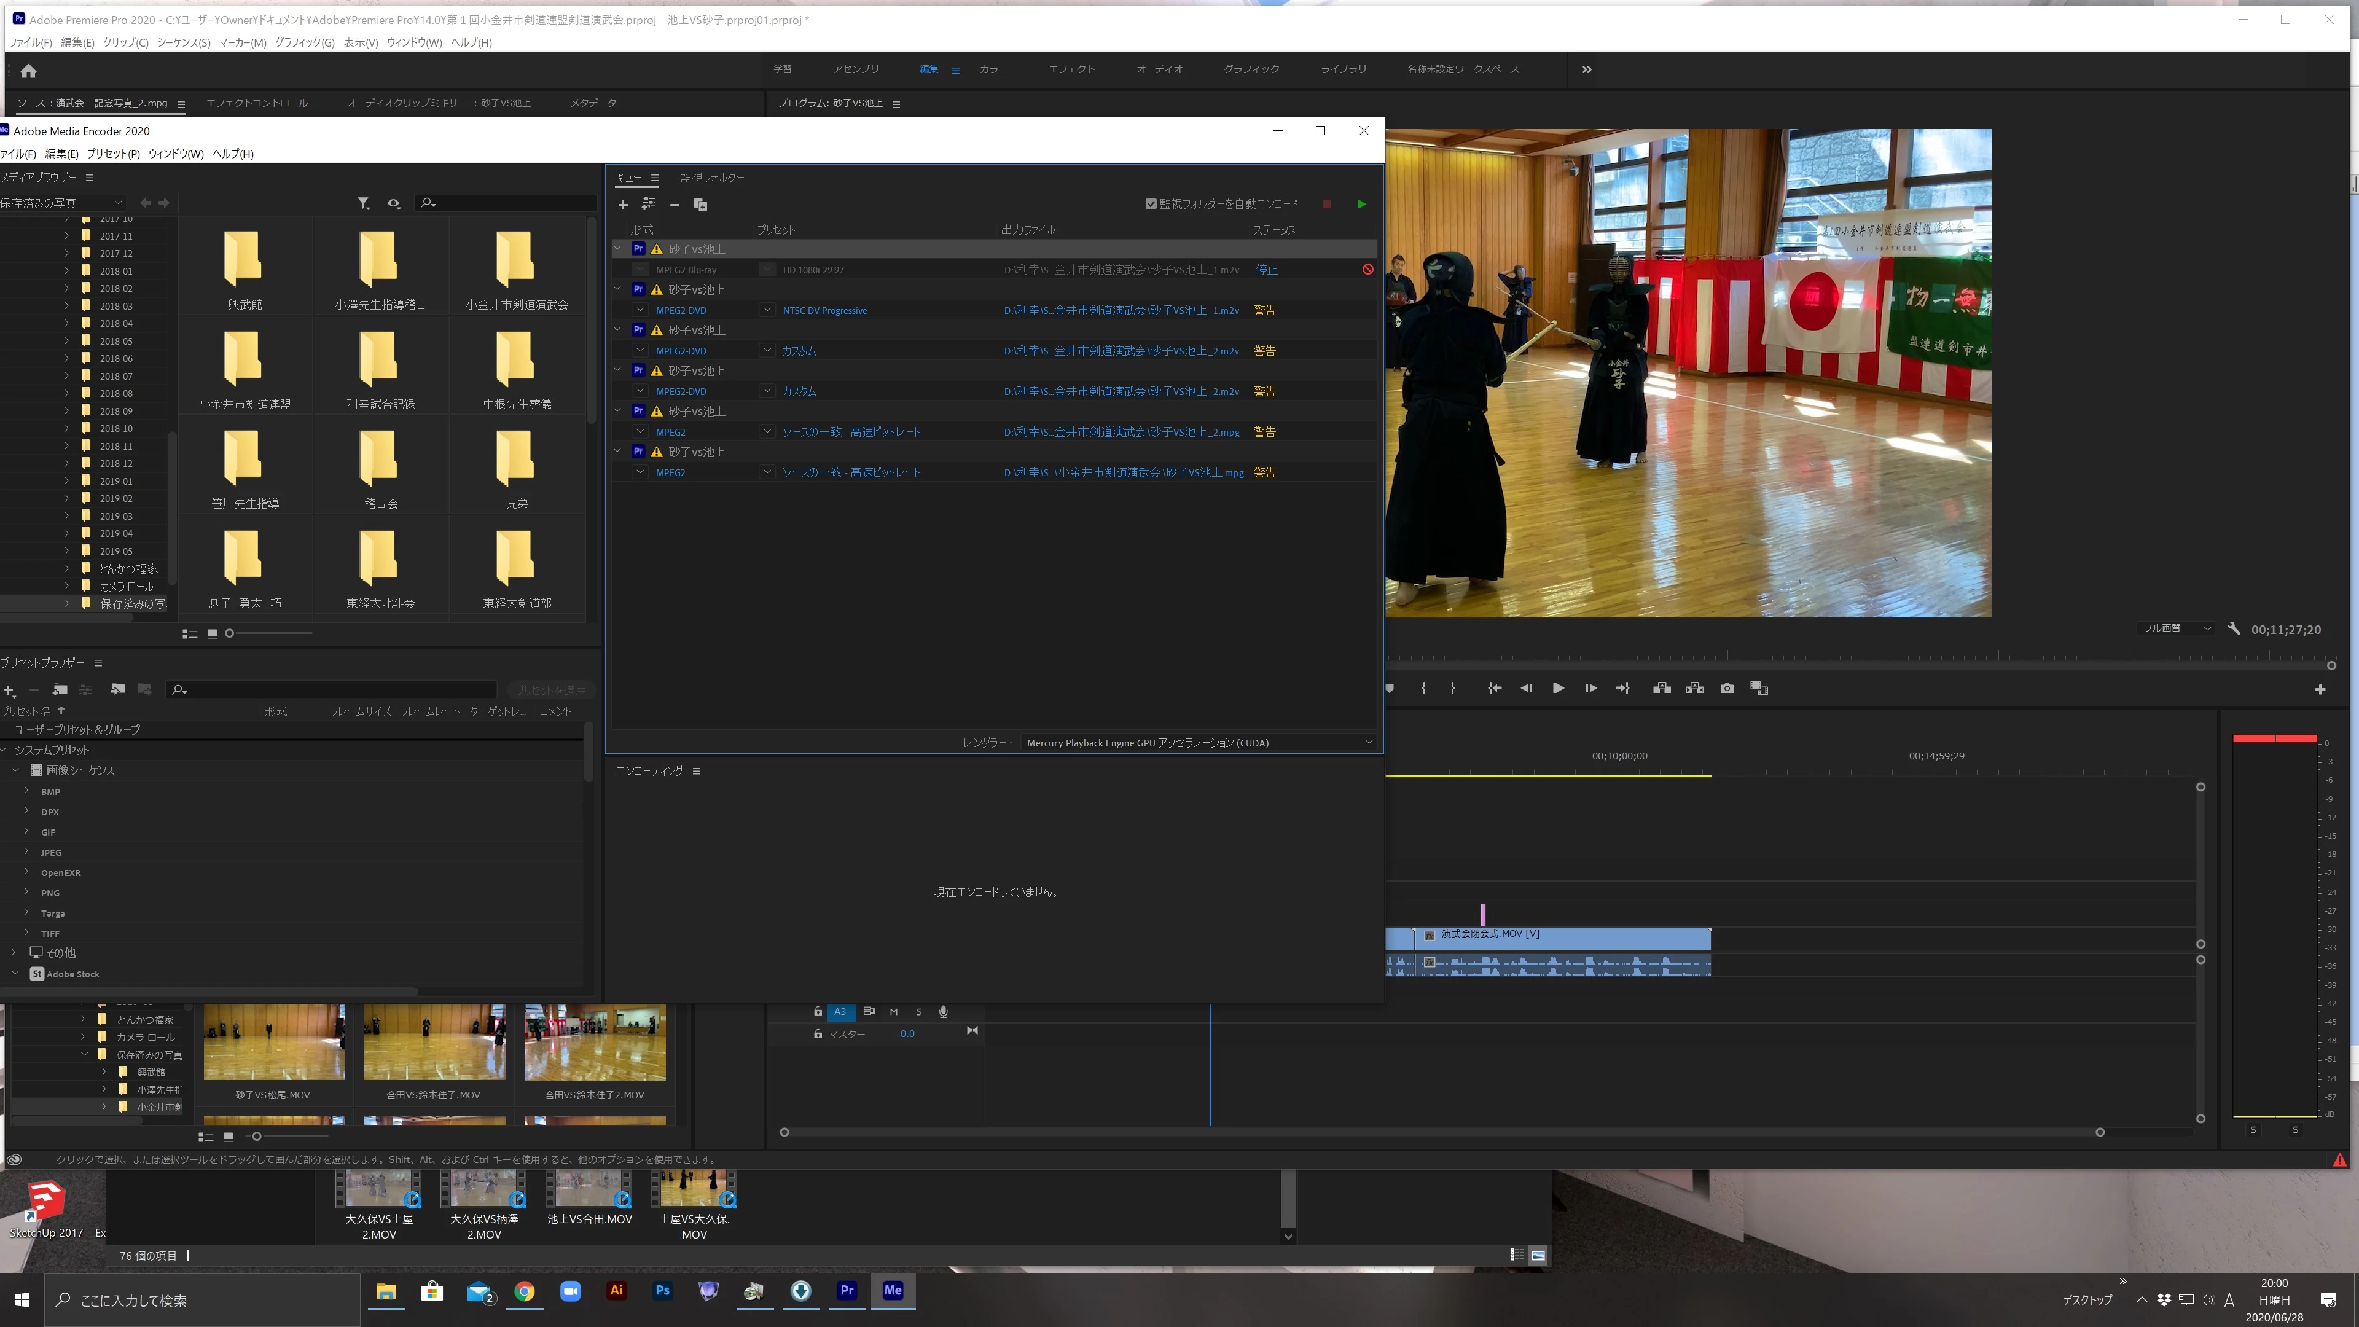Open preset dropdown next to NTSC DV Progressive

pos(767,310)
